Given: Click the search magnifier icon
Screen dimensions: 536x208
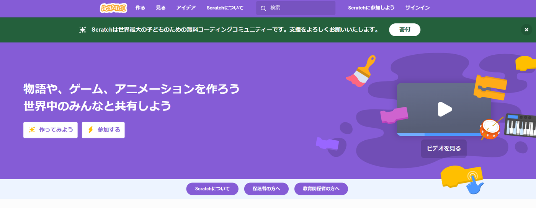Looking at the screenshot, I should point(263,8).
